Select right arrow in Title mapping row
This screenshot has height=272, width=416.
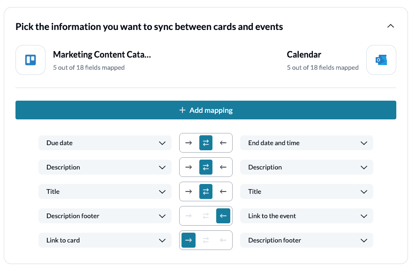189,191
